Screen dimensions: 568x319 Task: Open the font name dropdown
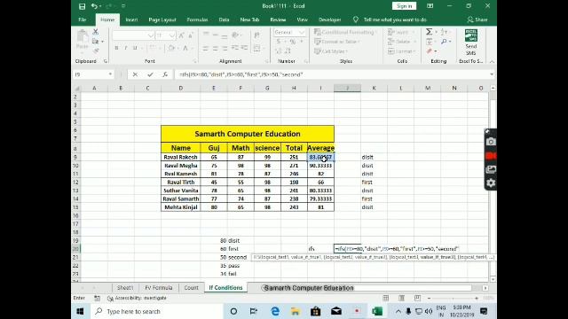click(151, 35)
